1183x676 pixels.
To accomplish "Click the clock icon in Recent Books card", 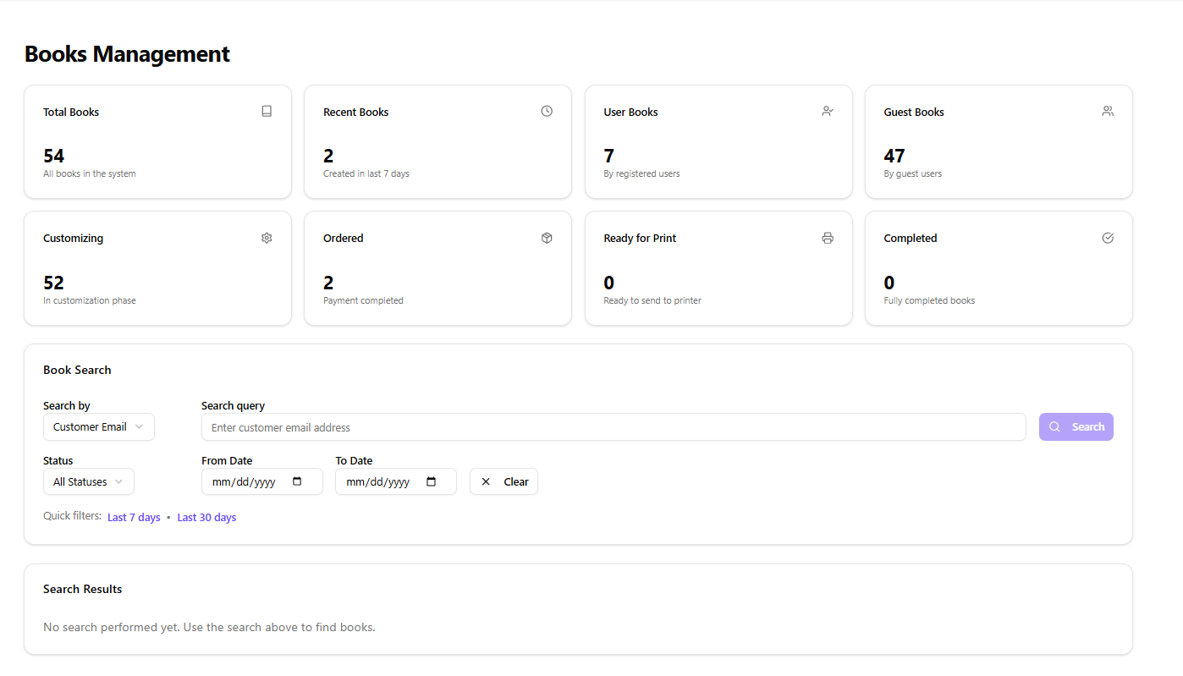I will [x=547, y=111].
